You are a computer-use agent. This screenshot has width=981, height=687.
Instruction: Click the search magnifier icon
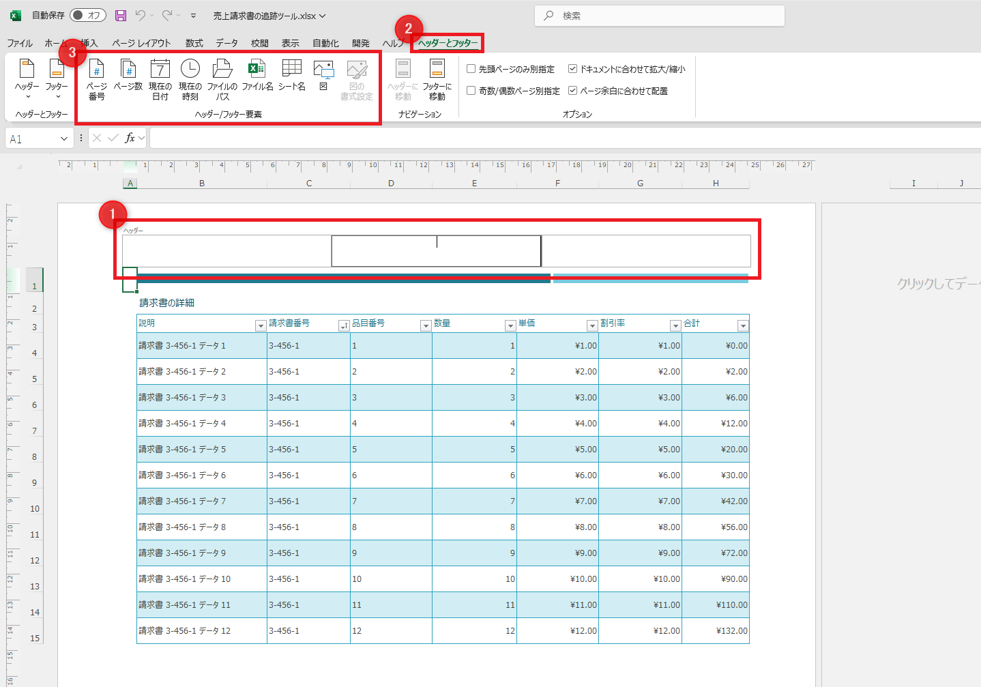tap(548, 16)
